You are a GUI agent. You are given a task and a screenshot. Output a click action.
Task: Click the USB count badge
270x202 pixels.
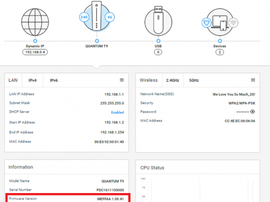(158, 52)
